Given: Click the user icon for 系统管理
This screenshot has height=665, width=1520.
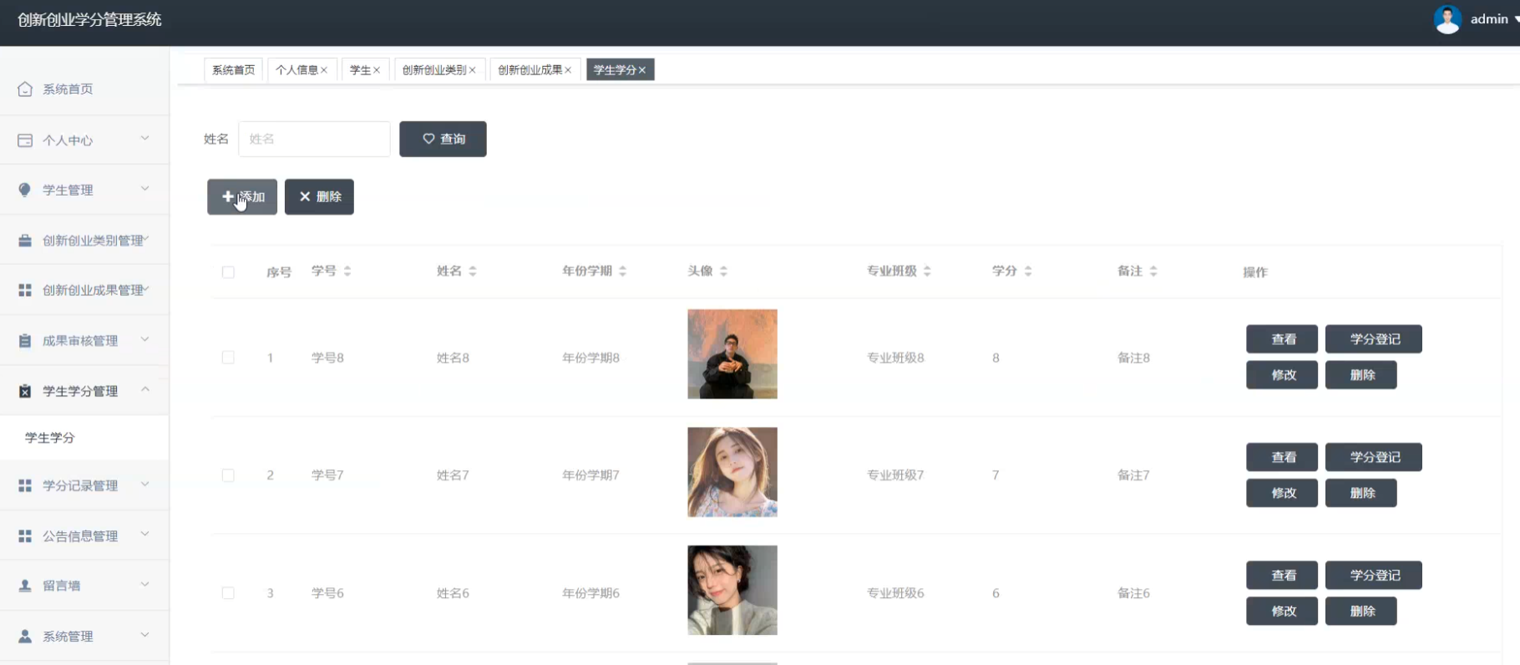Looking at the screenshot, I should tap(25, 636).
